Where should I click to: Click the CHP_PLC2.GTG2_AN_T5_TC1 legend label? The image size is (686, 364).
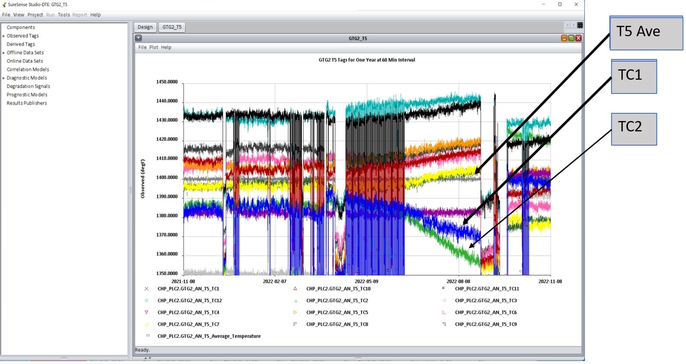[x=188, y=289]
